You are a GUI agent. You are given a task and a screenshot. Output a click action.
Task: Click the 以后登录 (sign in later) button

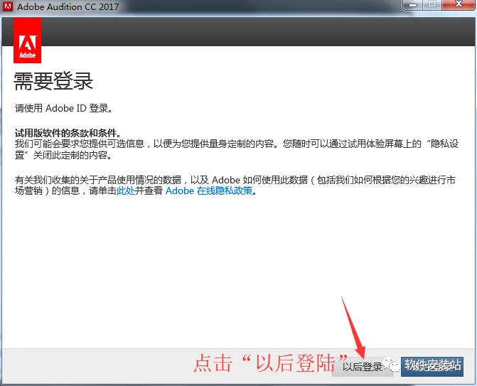tap(362, 367)
